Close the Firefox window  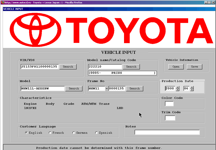213,3
